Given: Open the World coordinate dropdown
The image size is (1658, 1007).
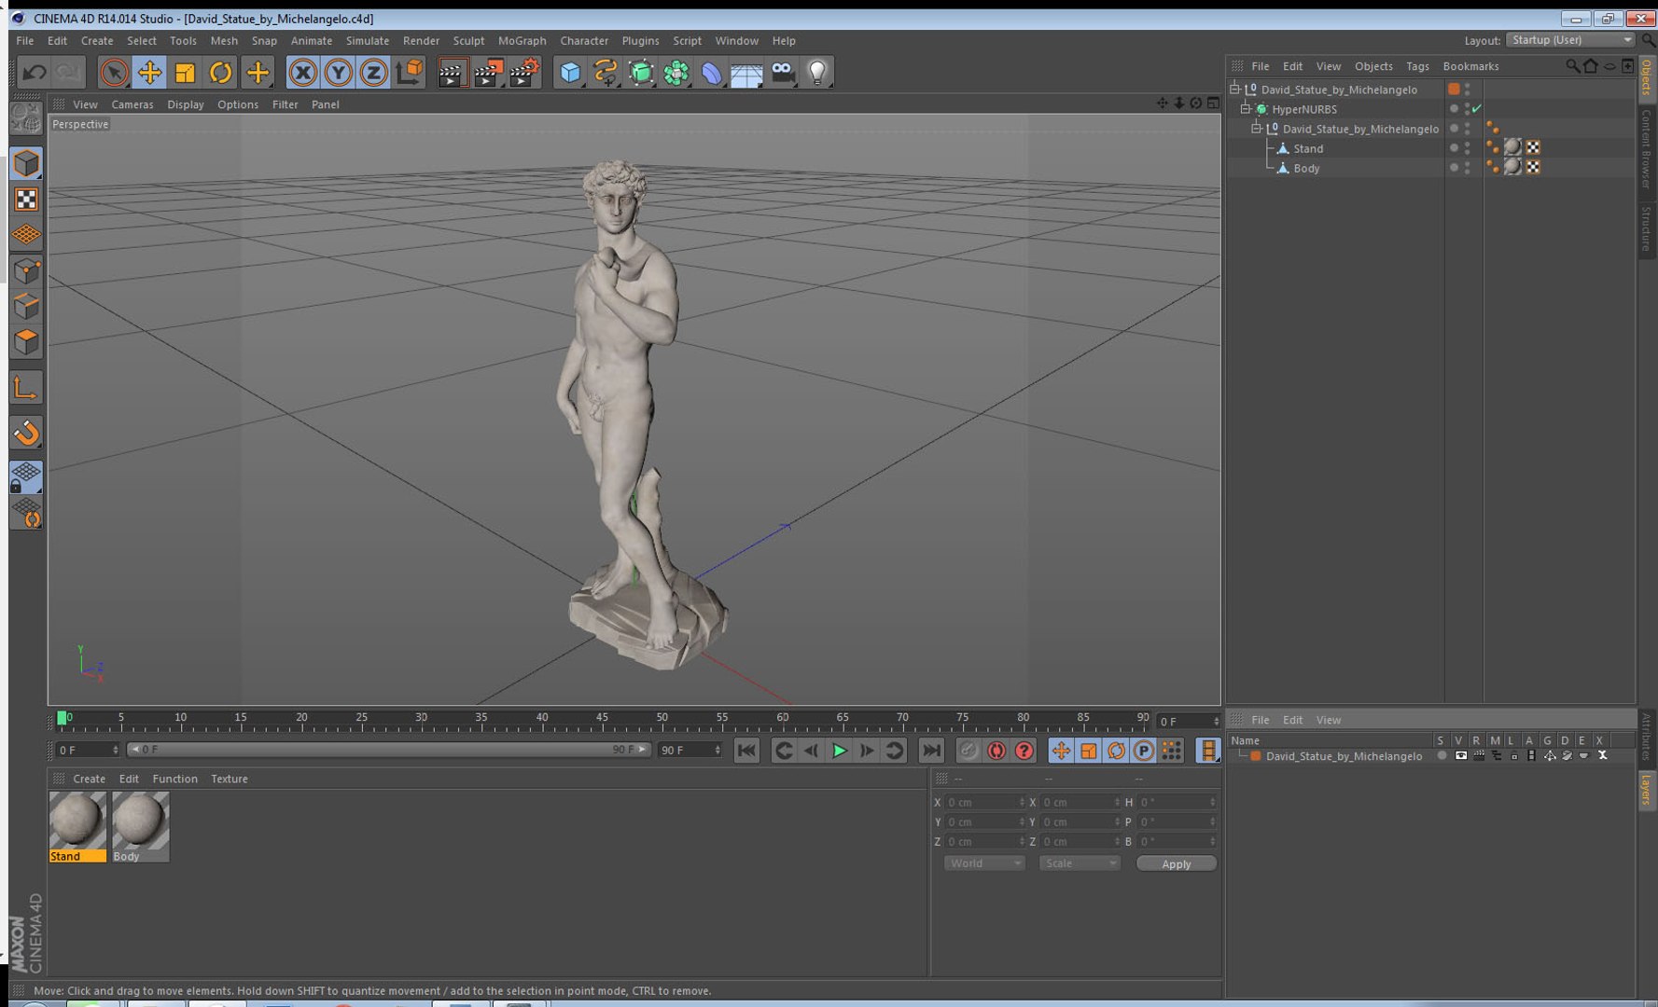Looking at the screenshot, I should [984, 863].
